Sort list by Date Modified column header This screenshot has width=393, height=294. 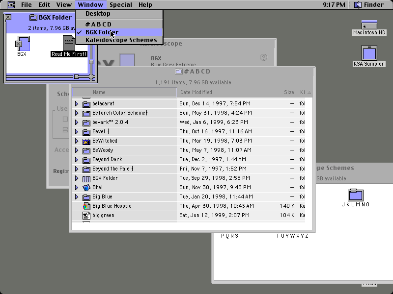point(225,92)
